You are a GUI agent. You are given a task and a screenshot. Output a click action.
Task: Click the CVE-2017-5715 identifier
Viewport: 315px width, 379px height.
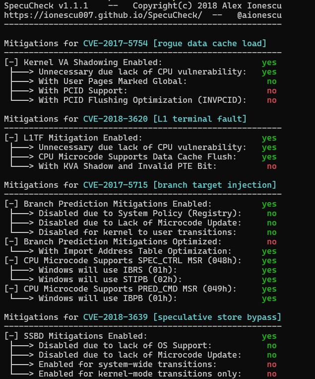[115, 185]
